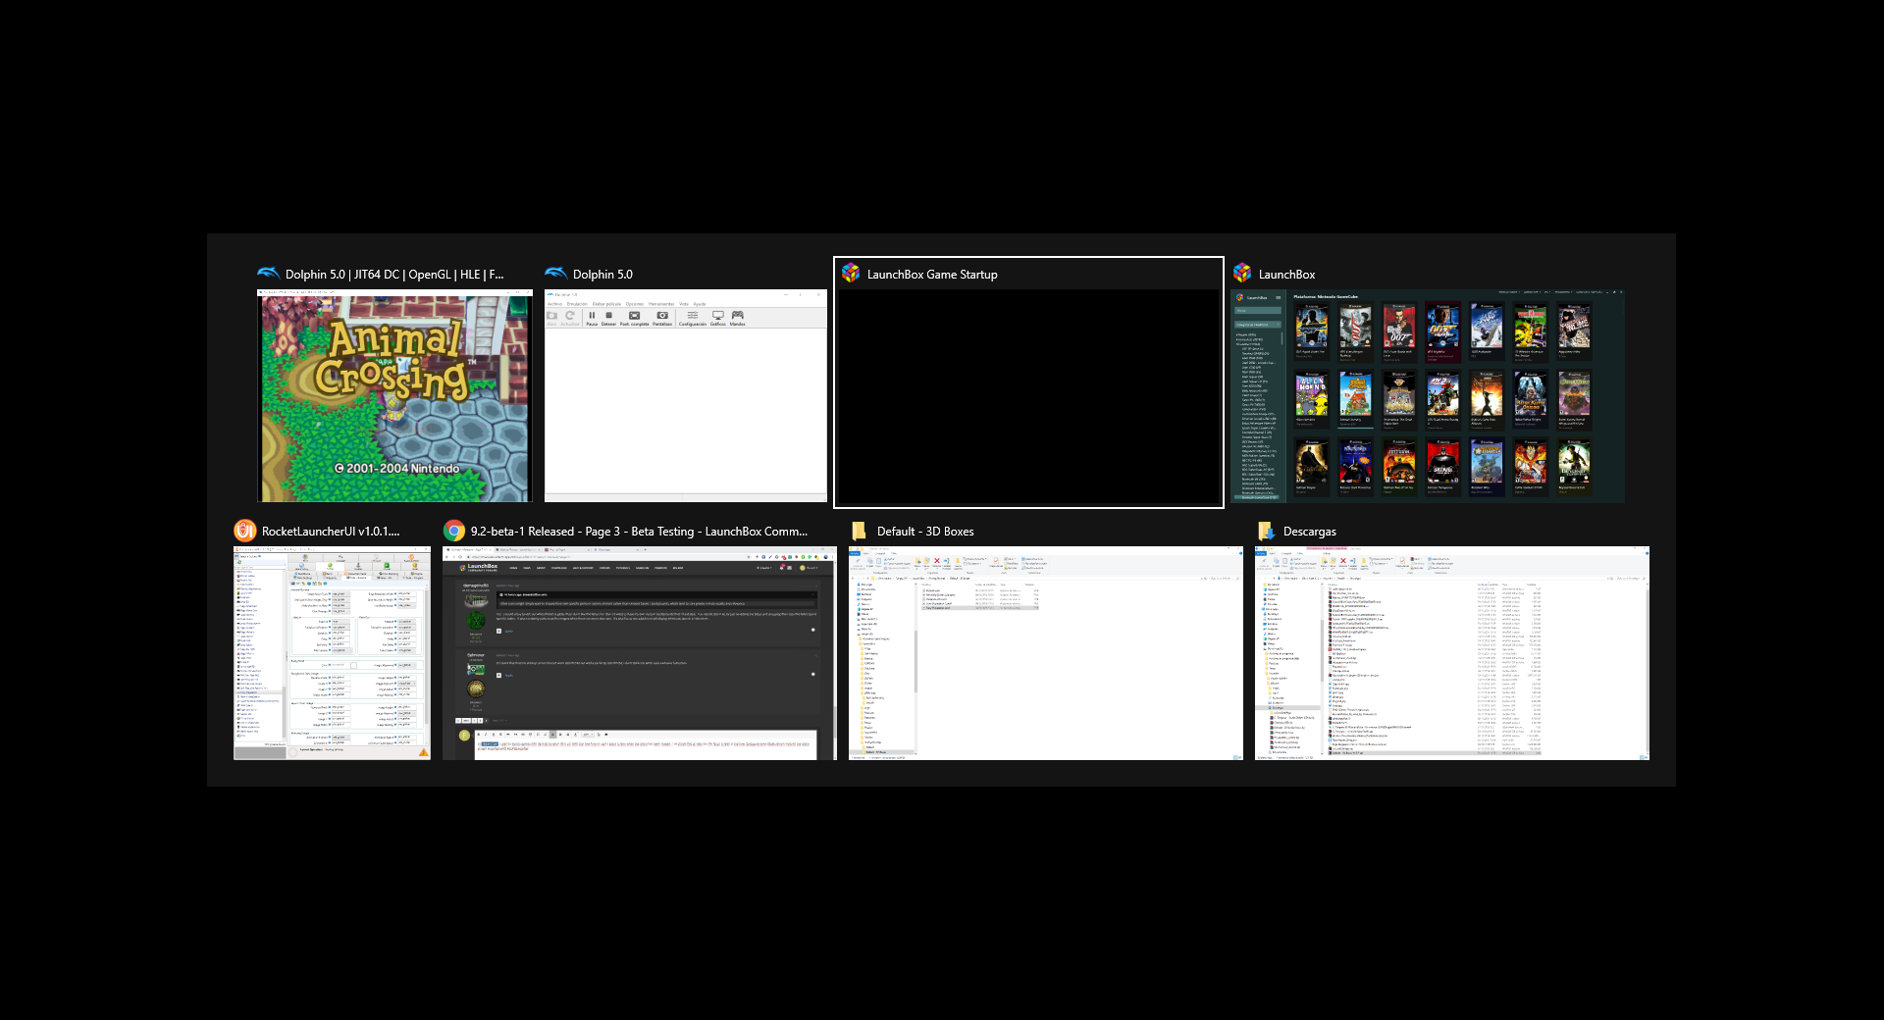Click Pantallazo camera icon in Dolphin 5.0 preview
Viewport: 1884px width, 1020px height.
pos(662,315)
